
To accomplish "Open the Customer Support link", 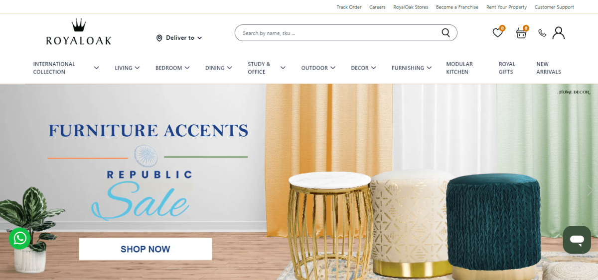I will tap(554, 7).
